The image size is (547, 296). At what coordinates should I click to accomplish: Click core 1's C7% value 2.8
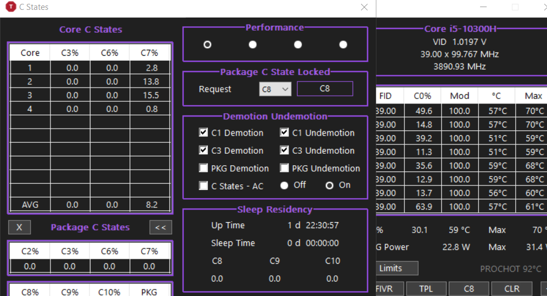point(152,68)
